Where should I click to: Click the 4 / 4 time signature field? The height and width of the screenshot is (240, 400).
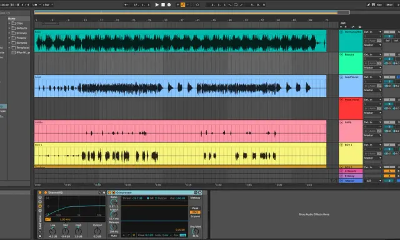pos(26,4)
